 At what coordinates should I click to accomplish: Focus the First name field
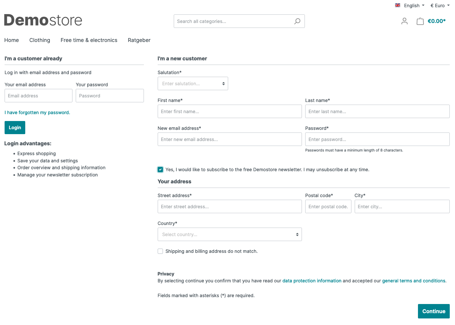230,112
